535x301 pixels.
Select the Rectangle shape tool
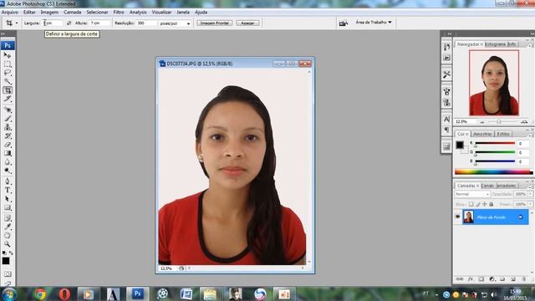[x=8, y=207]
